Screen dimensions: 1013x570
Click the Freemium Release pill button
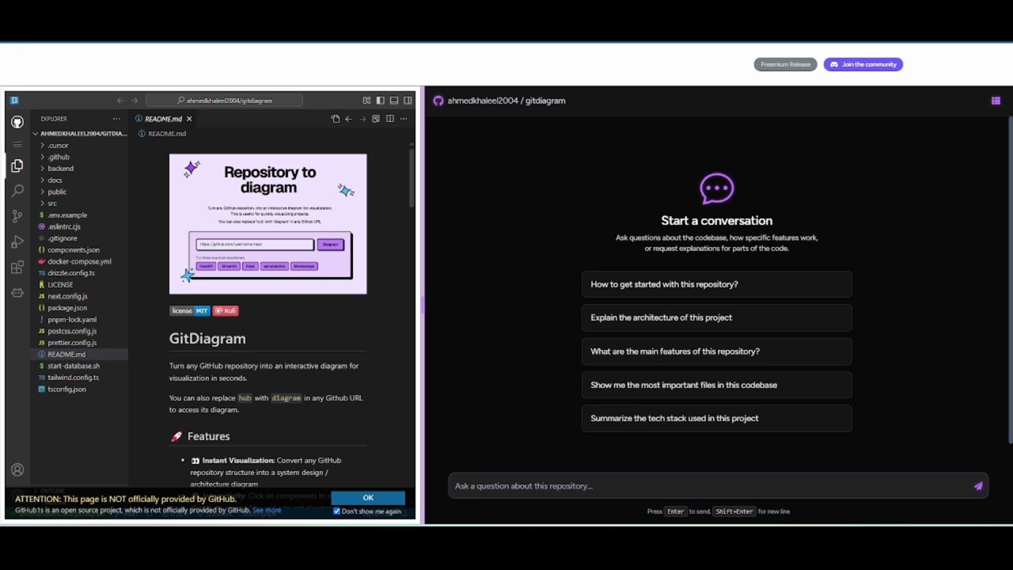coord(785,64)
